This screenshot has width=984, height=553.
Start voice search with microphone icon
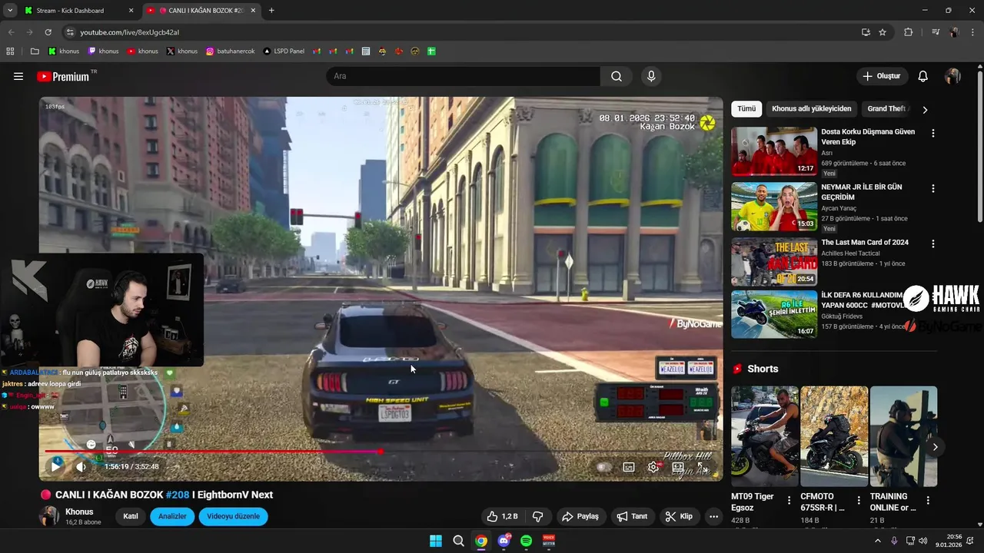click(x=651, y=76)
